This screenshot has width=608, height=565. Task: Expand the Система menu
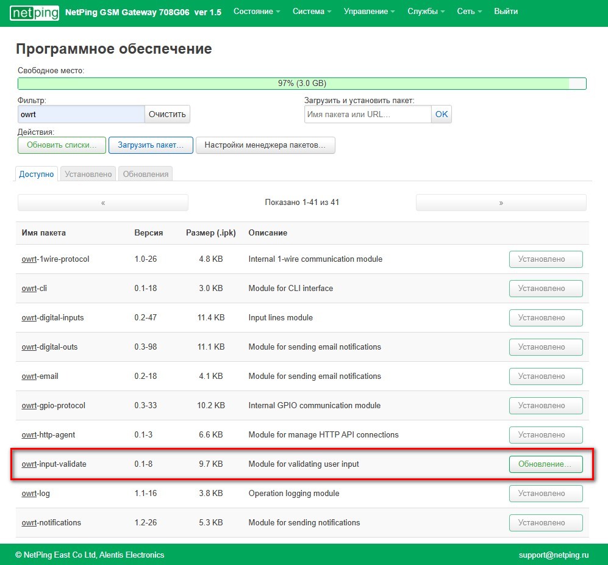pos(312,12)
